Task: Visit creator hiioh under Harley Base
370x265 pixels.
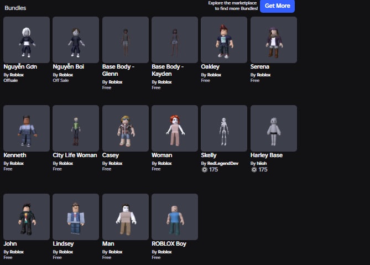Action: pos(262,163)
